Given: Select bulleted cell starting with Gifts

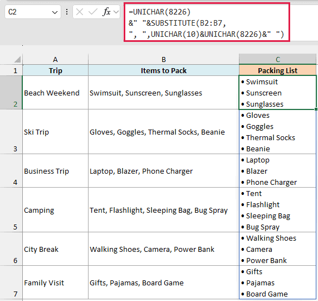Looking at the screenshot, I should pos(277,282).
